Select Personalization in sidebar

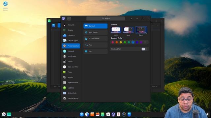(71, 46)
